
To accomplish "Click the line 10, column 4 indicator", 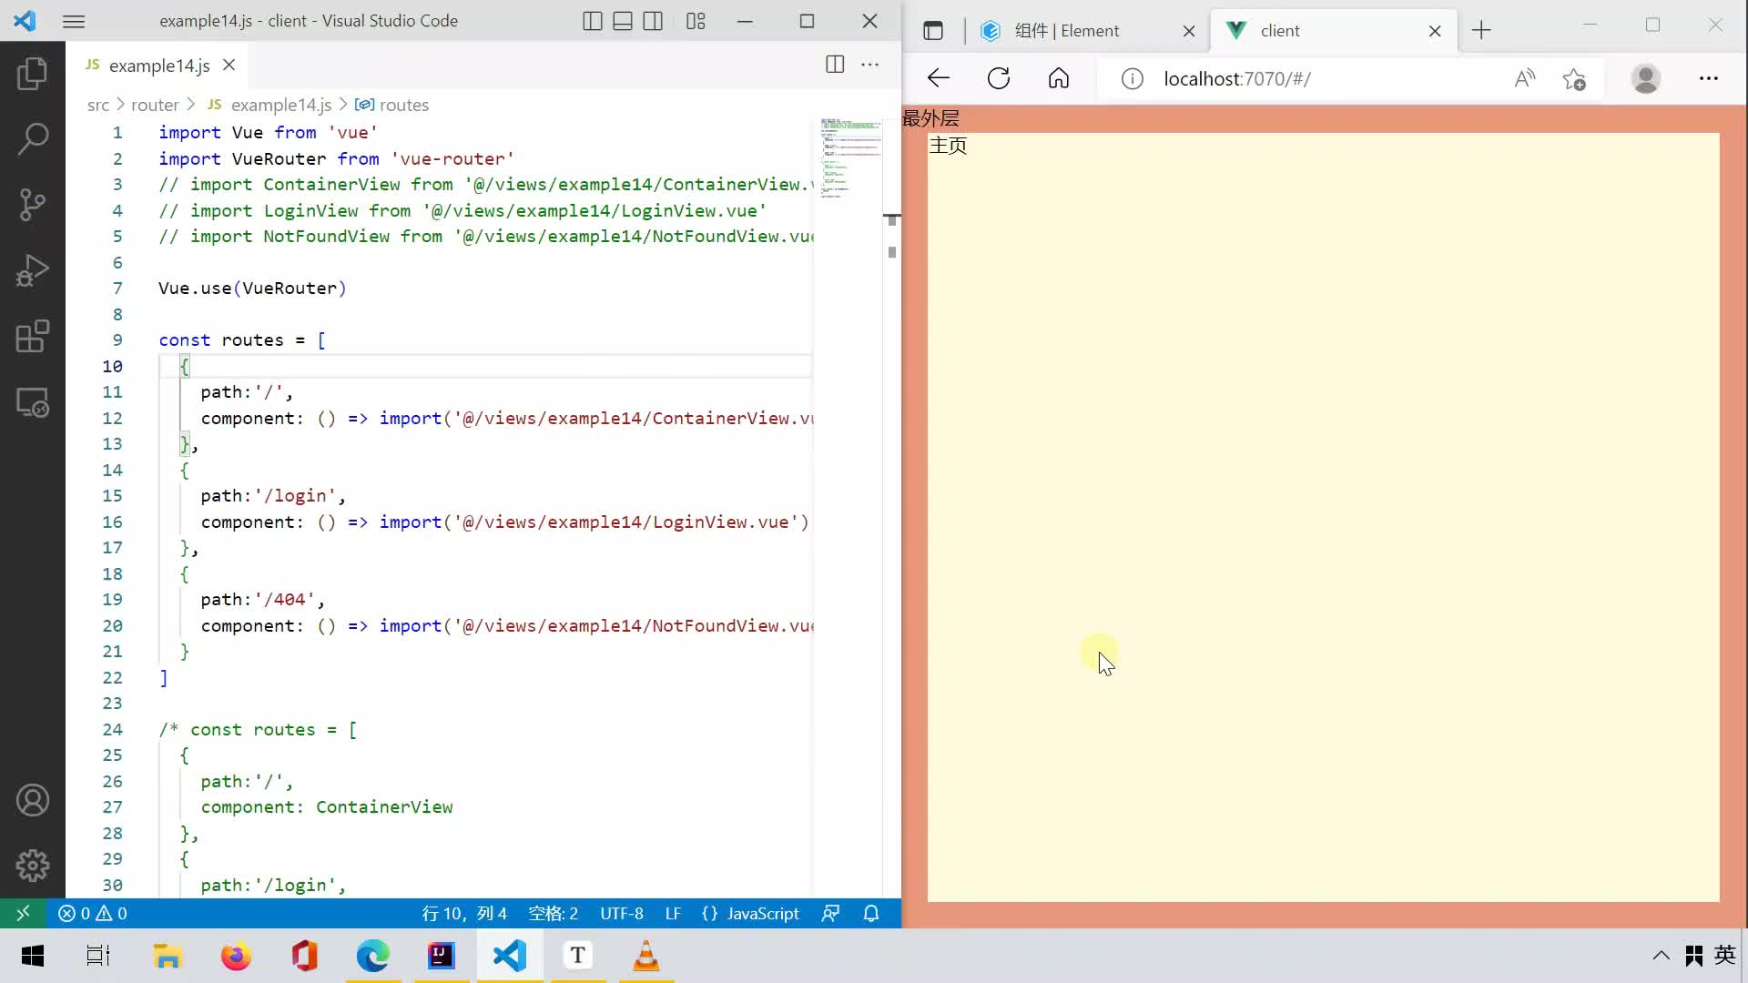I will pyautogui.click(x=464, y=913).
